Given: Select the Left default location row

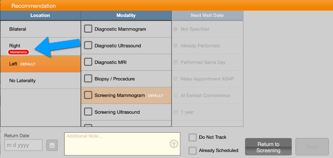Looking at the screenshot, I should [x=41, y=64].
